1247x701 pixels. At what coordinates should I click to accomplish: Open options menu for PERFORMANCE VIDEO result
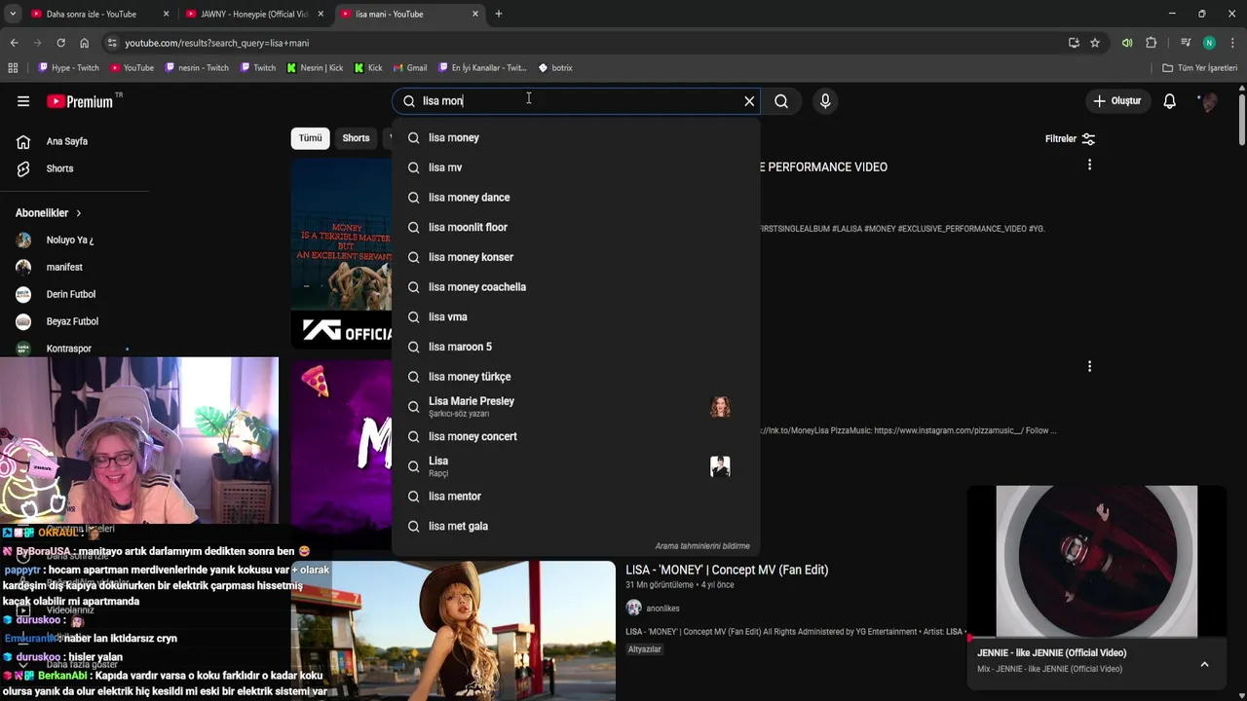1089,166
